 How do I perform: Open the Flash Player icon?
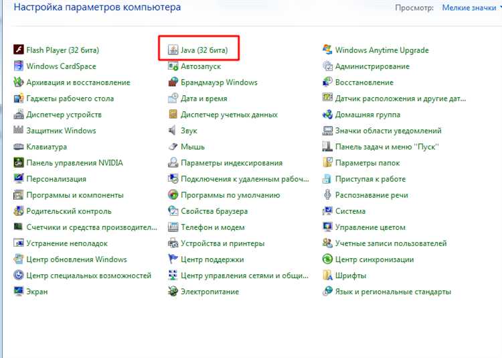(x=19, y=50)
